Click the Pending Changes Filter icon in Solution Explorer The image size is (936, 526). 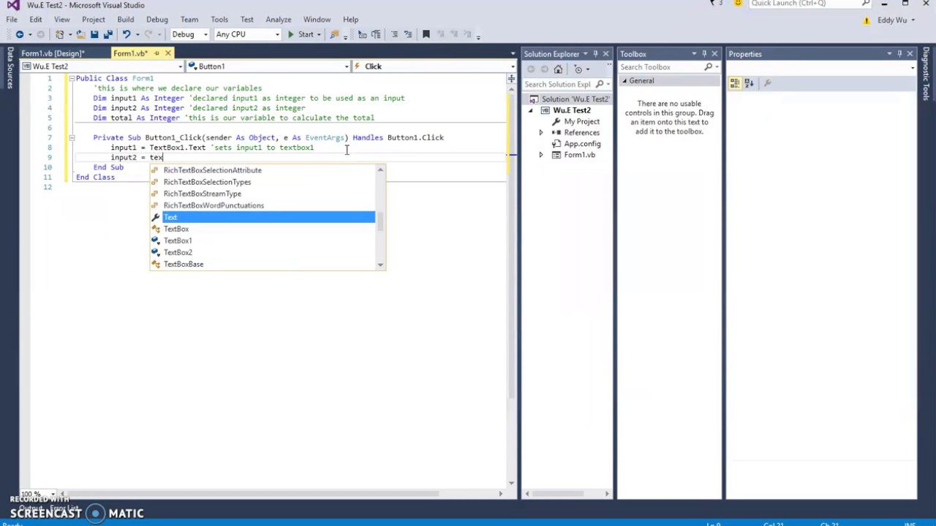[578, 69]
